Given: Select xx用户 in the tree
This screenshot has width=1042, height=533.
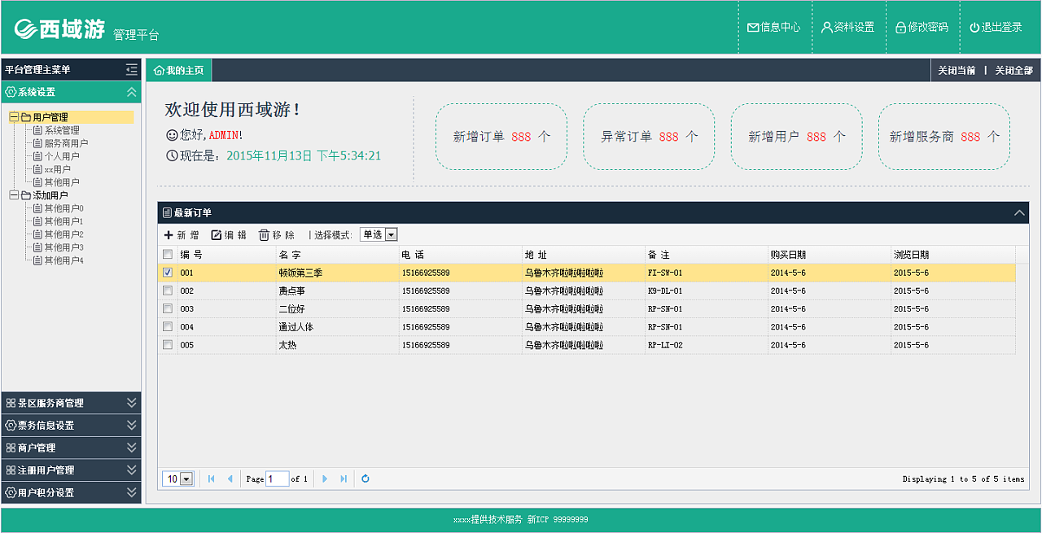Looking at the screenshot, I should tap(57, 169).
